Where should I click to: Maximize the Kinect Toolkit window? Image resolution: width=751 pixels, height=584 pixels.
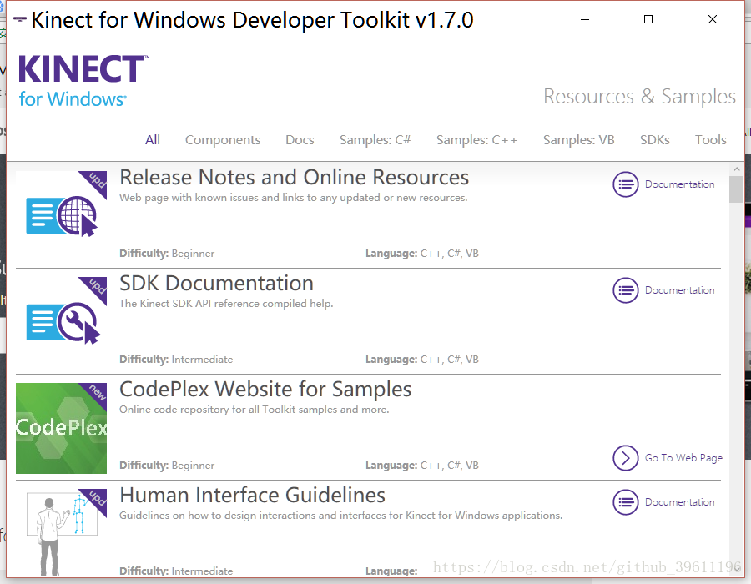point(648,20)
